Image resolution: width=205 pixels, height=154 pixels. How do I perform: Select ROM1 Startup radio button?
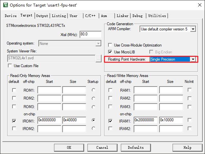93,90
